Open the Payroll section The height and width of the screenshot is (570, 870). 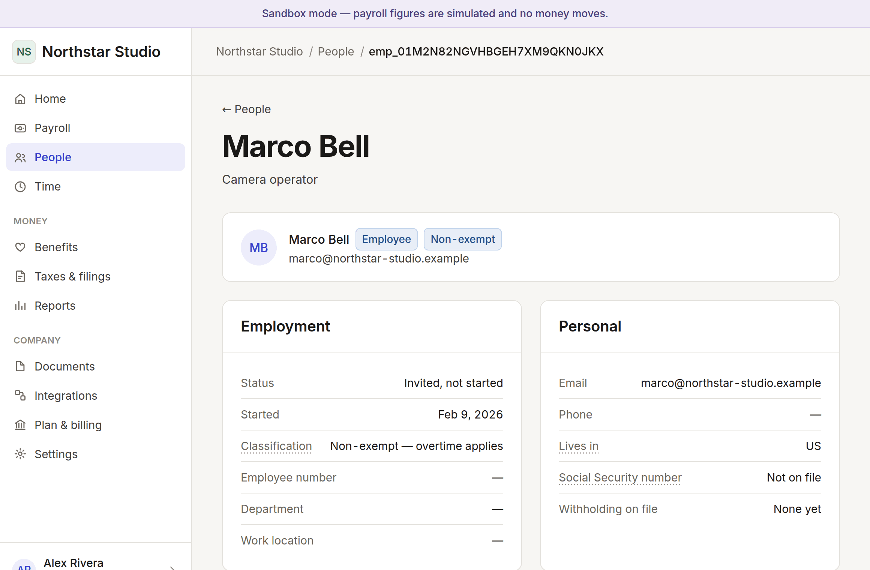coord(96,128)
